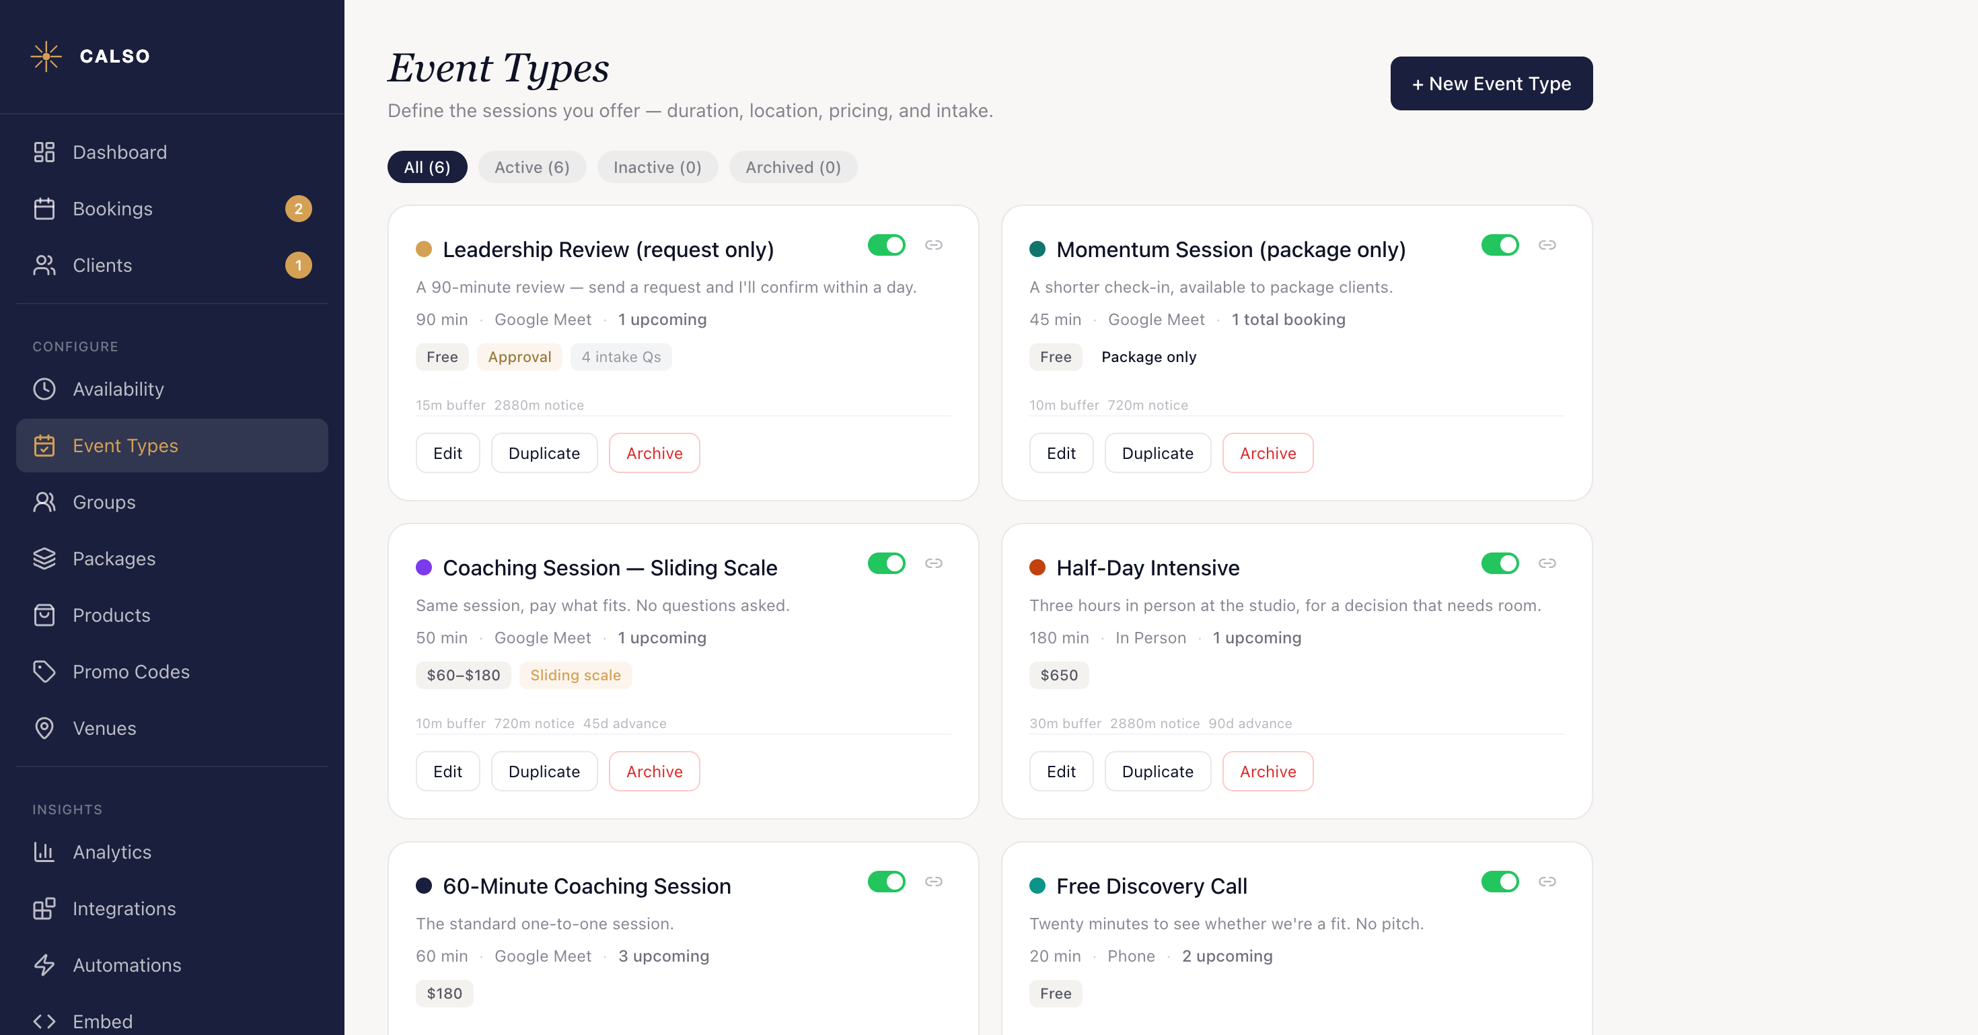Duplicate the Leadership Review event
The image size is (1978, 1035).
tap(544, 453)
